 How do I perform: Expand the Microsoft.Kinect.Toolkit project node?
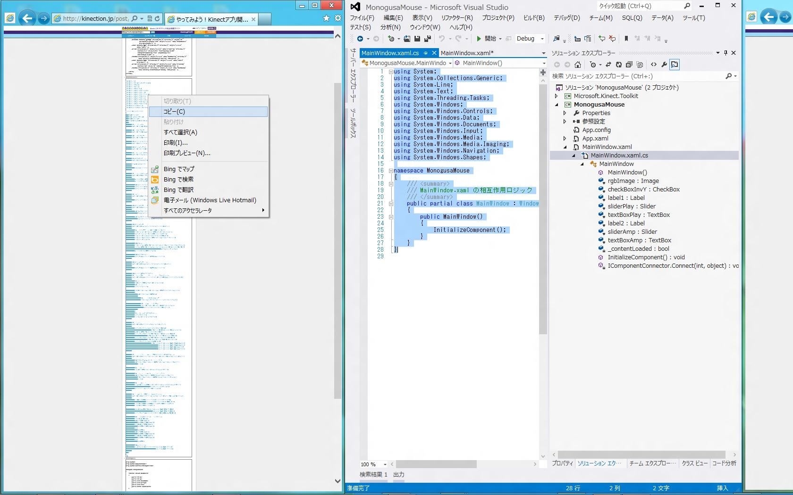point(557,96)
